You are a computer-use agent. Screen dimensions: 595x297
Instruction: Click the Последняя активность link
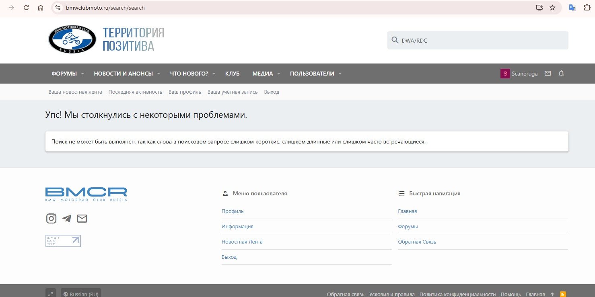pyautogui.click(x=135, y=92)
